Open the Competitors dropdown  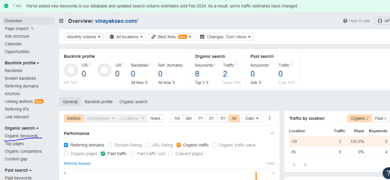101,119
